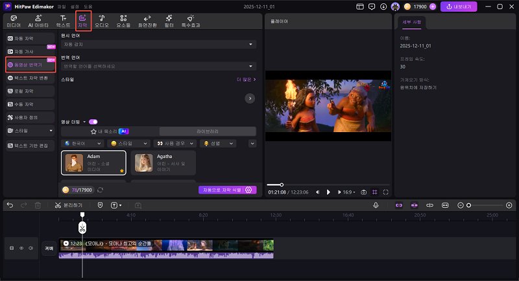Open the 한국어 language filter dropdown
Screen dimensions: 519x281
[x=83, y=143]
